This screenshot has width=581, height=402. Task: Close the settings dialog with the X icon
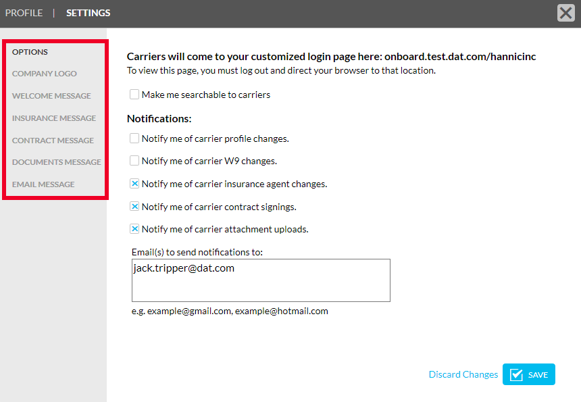coord(565,12)
